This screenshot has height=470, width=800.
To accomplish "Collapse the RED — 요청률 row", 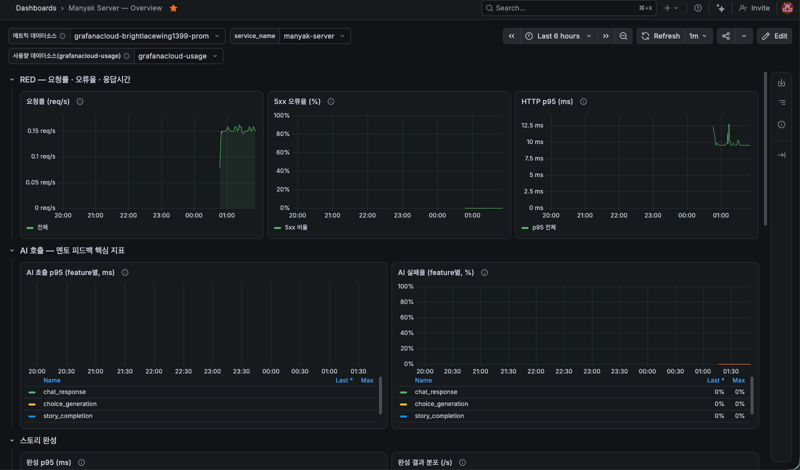I will click(x=12, y=79).
